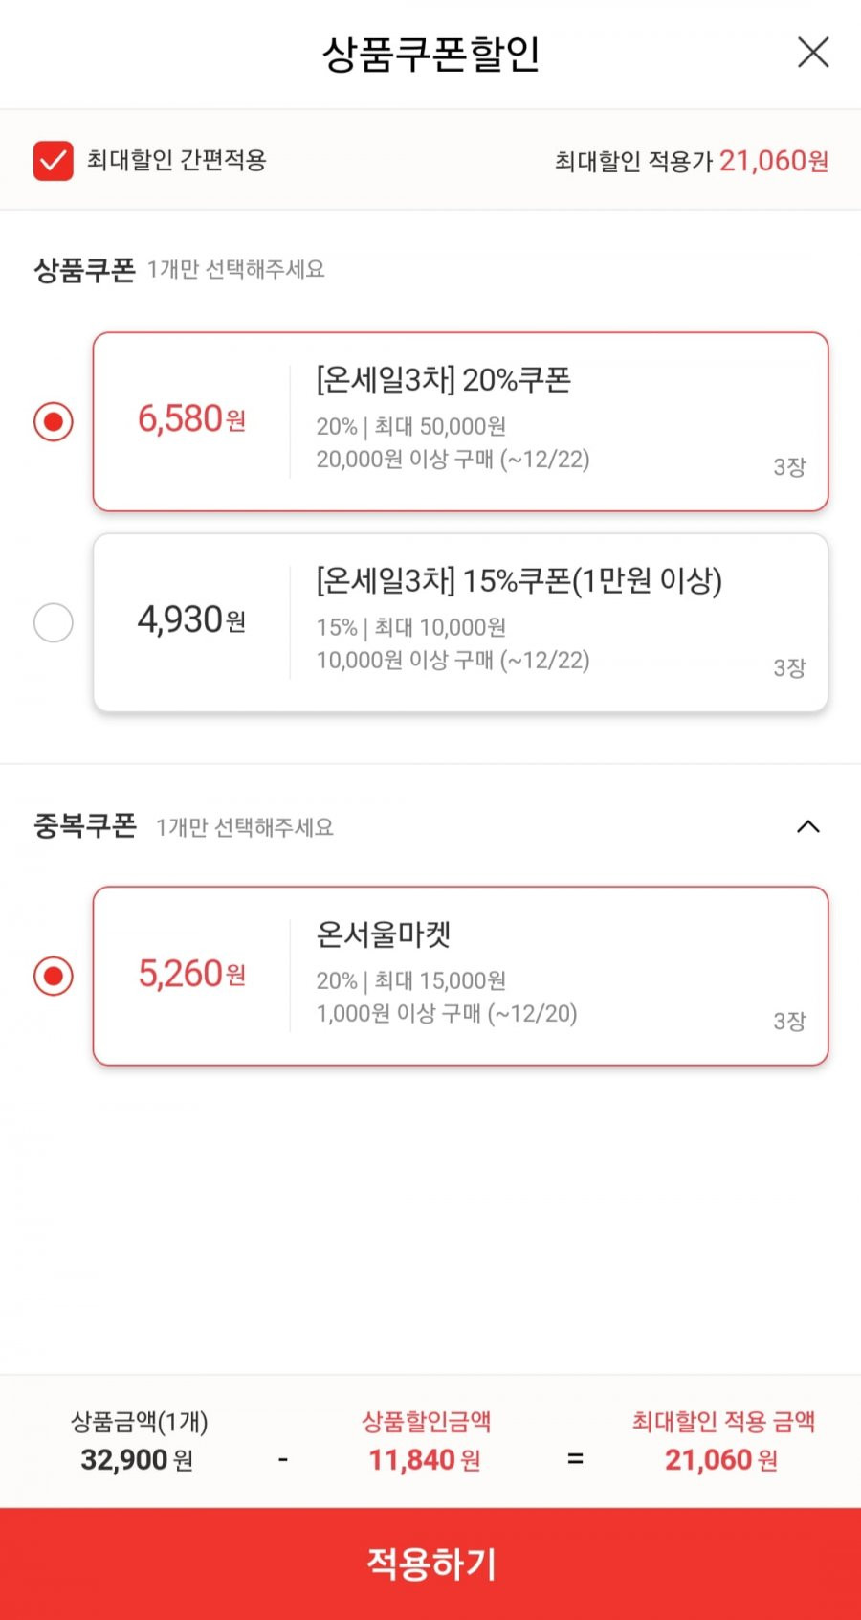Uncheck the 최대할인 간편적용 checkbox
Screen dimensions: 861x1620
[x=54, y=161]
